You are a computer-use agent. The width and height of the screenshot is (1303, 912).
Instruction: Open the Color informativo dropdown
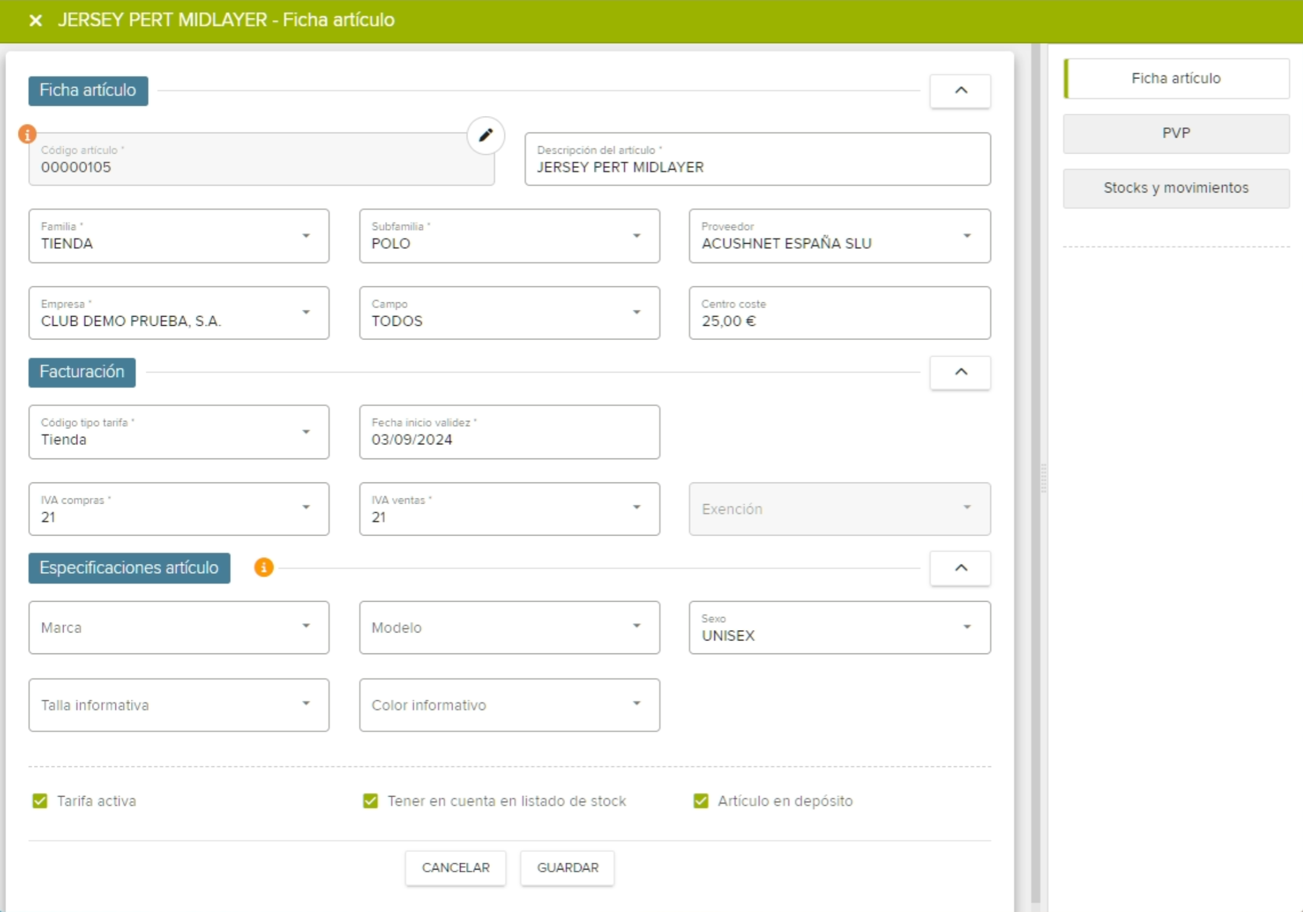point(509,705)
